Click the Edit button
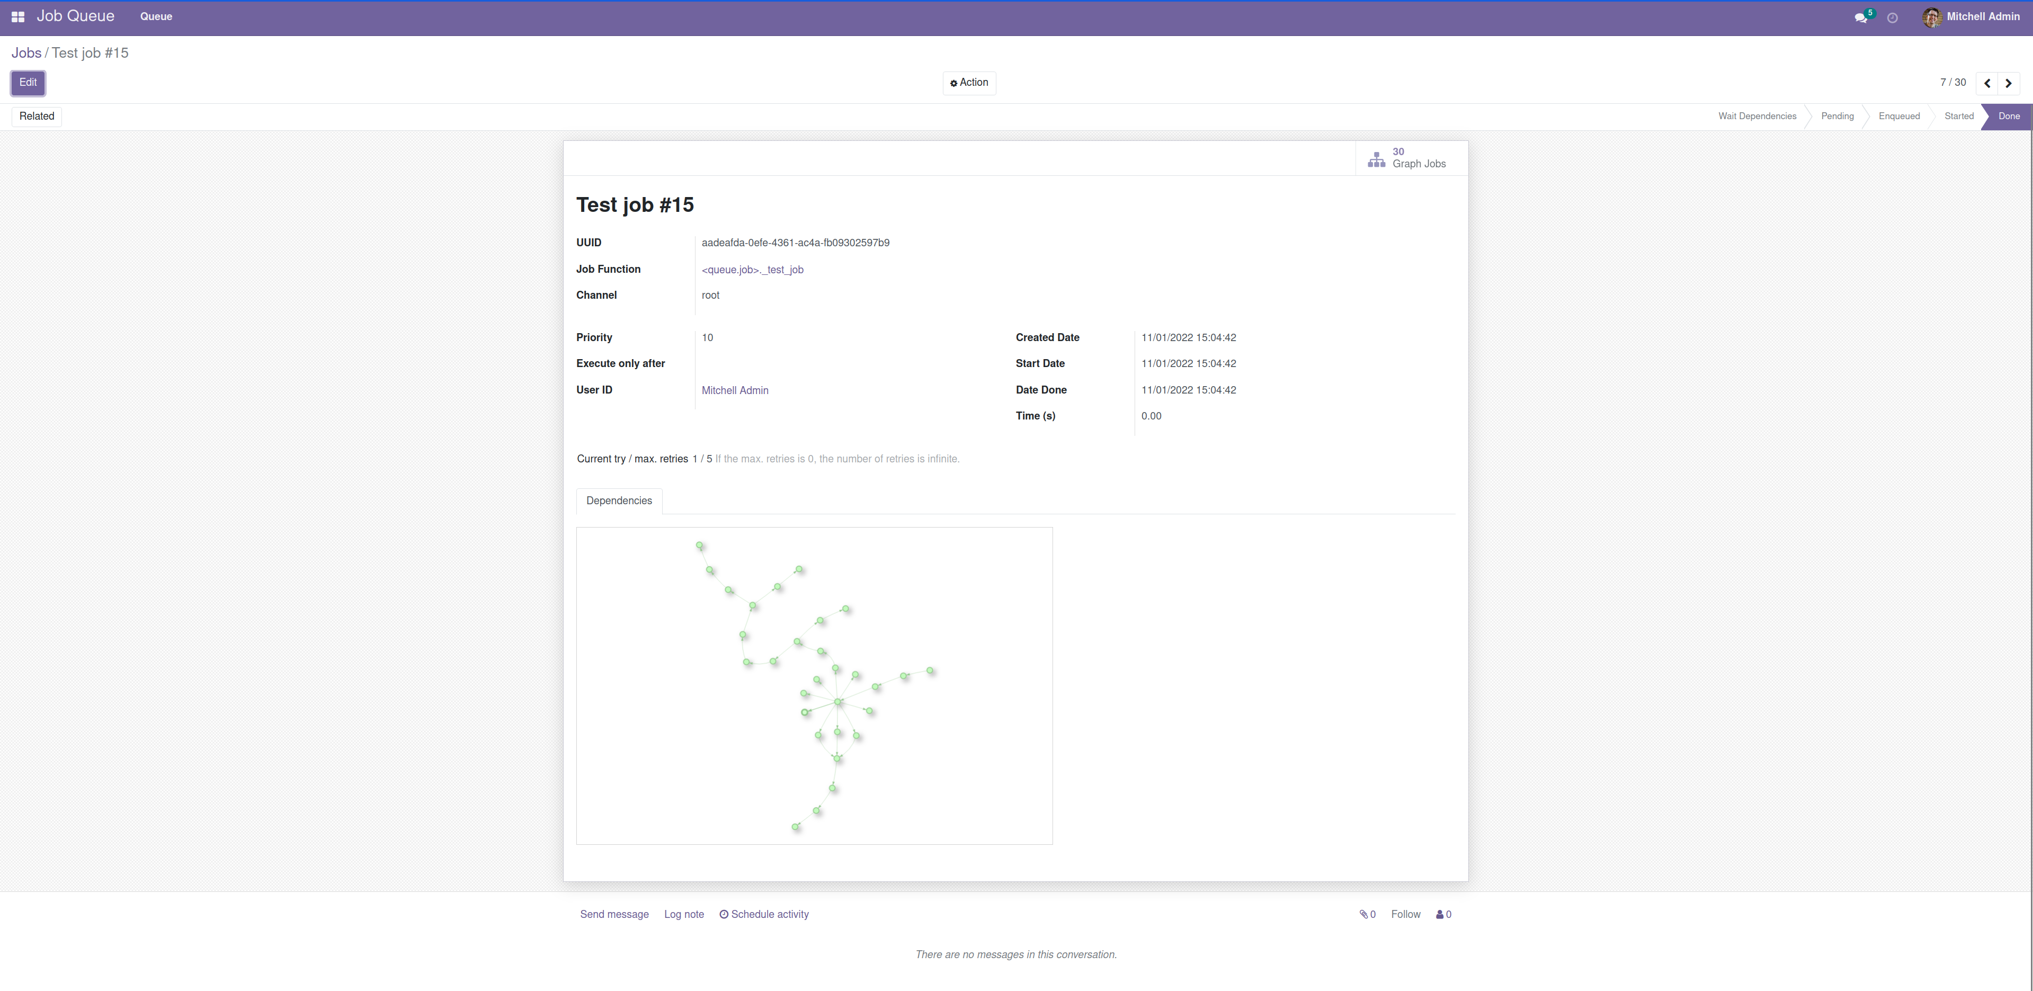 tap(28, 83)
